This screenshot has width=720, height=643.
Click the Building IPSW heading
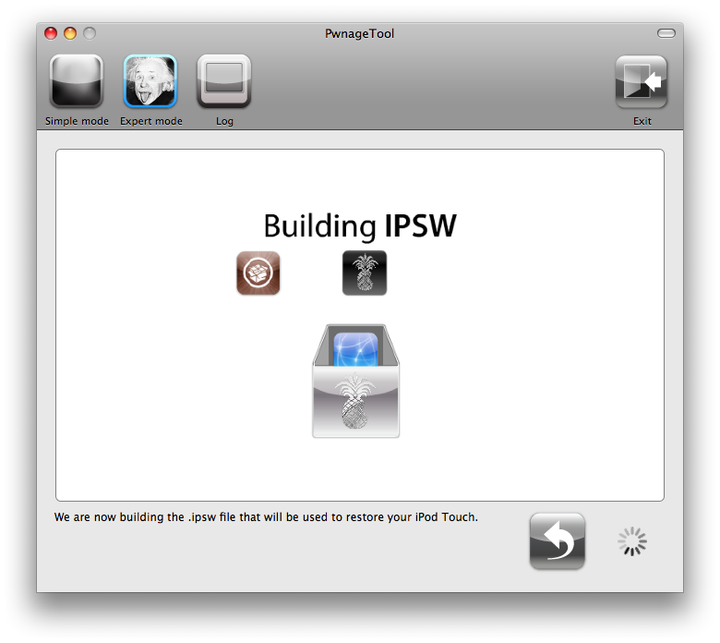tap(360, 226)
